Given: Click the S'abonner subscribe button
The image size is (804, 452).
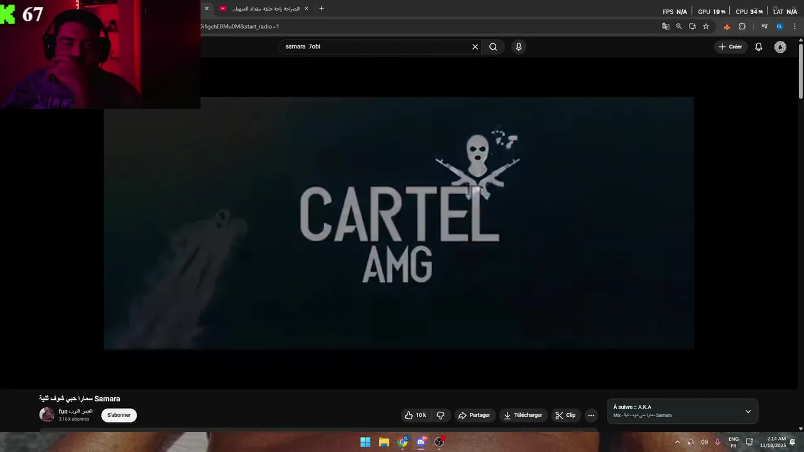Looking at the screenshot, I should pos(119,415).
